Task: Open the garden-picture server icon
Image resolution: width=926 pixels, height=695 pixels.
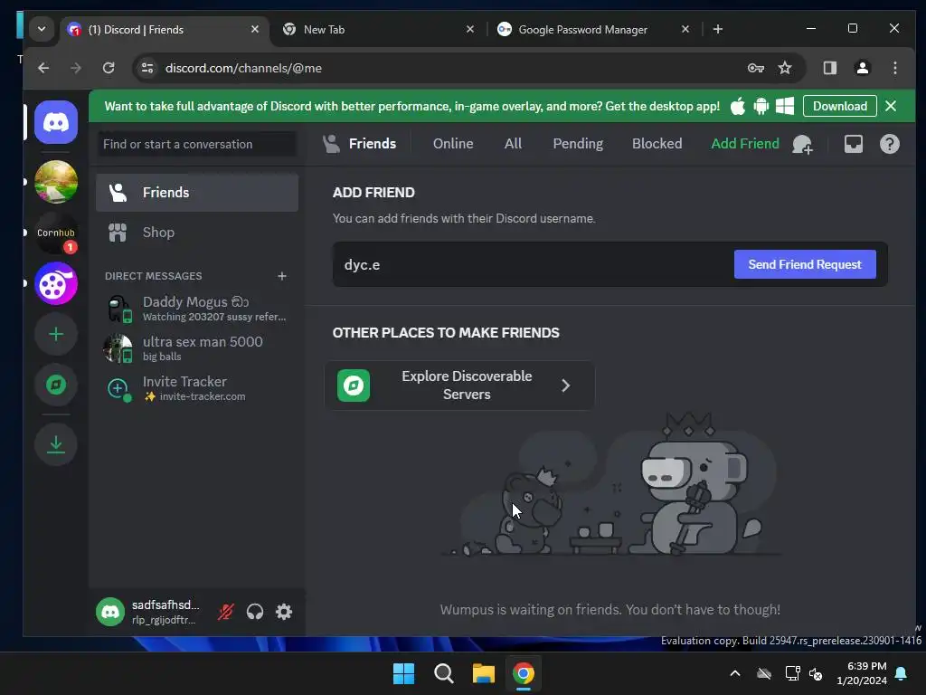Action: [x=56, y=181]
